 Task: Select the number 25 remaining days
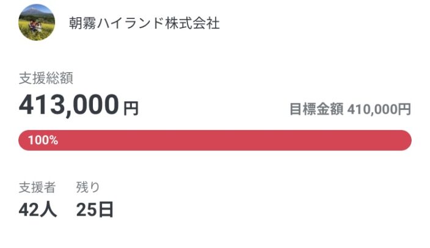87,210
